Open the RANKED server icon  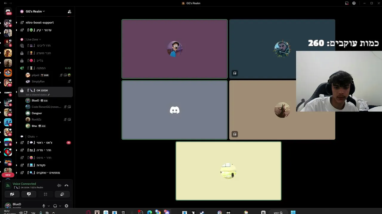click(8, 93)
